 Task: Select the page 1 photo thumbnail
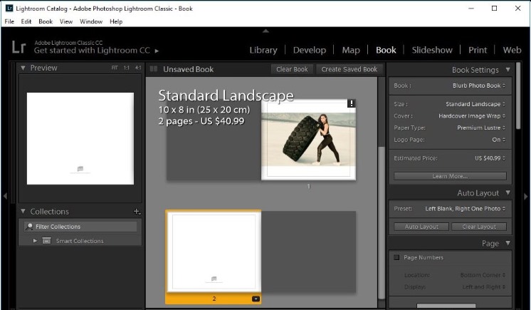[308, 140]
